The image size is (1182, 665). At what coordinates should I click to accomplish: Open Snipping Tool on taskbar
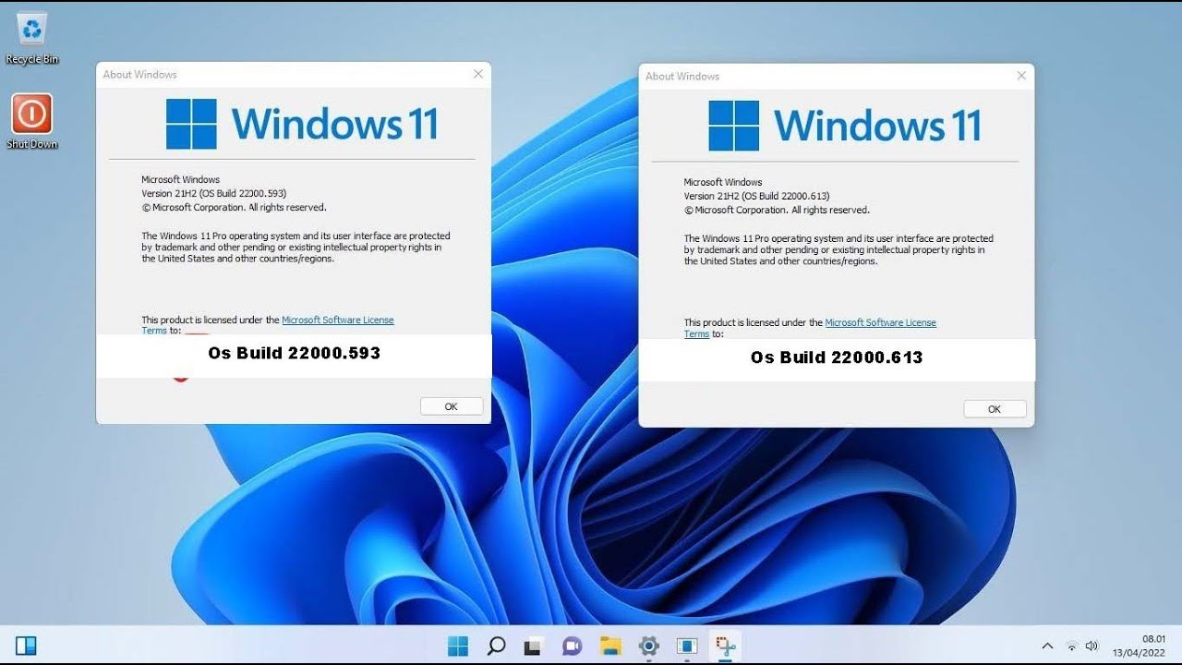click(x=725, y=646)
